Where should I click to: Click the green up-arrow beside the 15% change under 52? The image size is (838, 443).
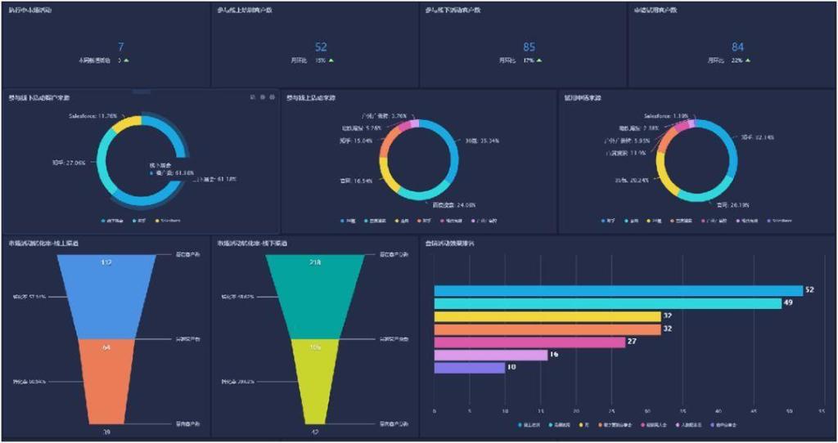(331, 60)
